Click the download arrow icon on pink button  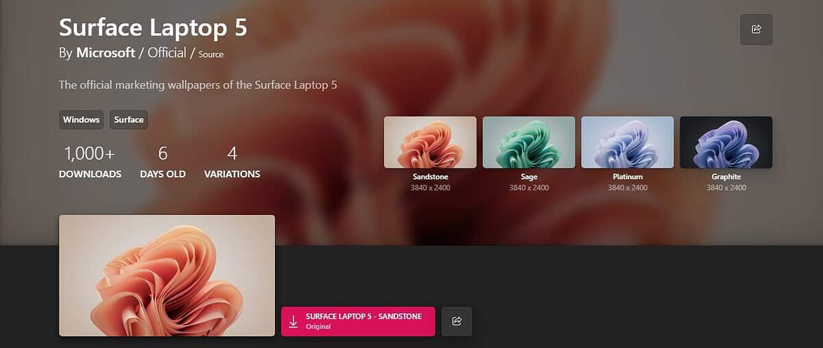(x=294, y=321)
